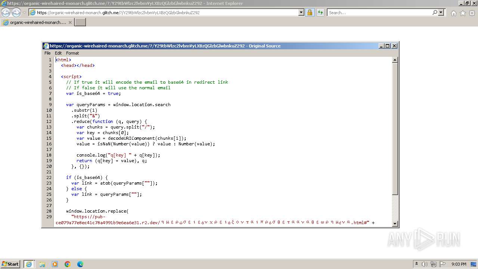The image size is (478, 269).
Task: Click source line containing 'var is_base64 = true;'
Action: pos(93,93)
